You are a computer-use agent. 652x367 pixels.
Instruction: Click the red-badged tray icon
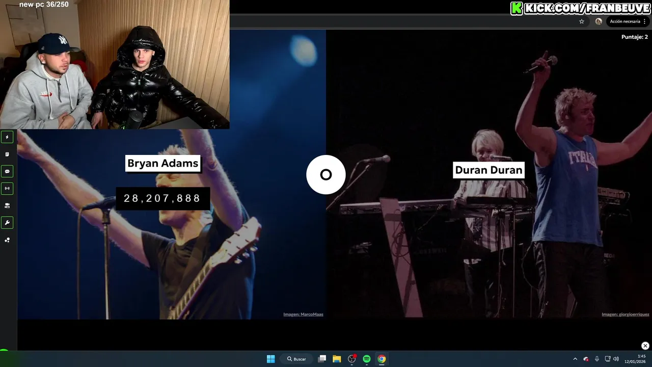point(586,359)
